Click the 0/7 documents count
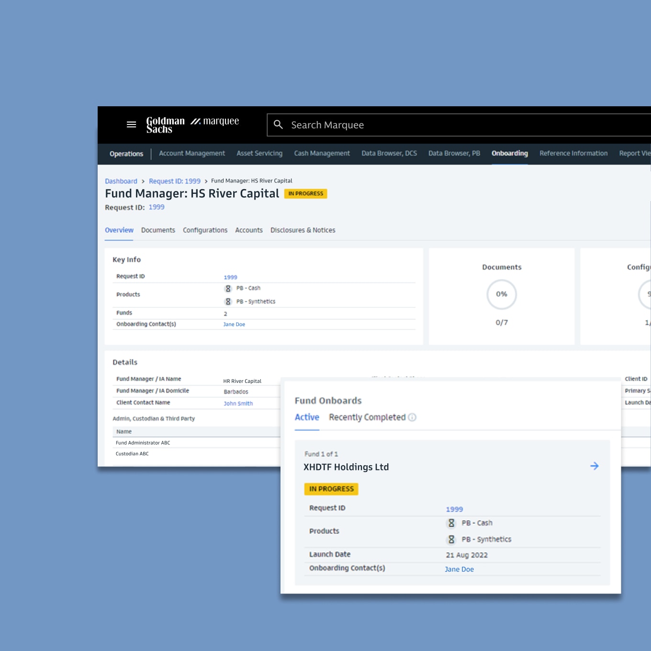The image size is (651, 651). coord(502,323)
